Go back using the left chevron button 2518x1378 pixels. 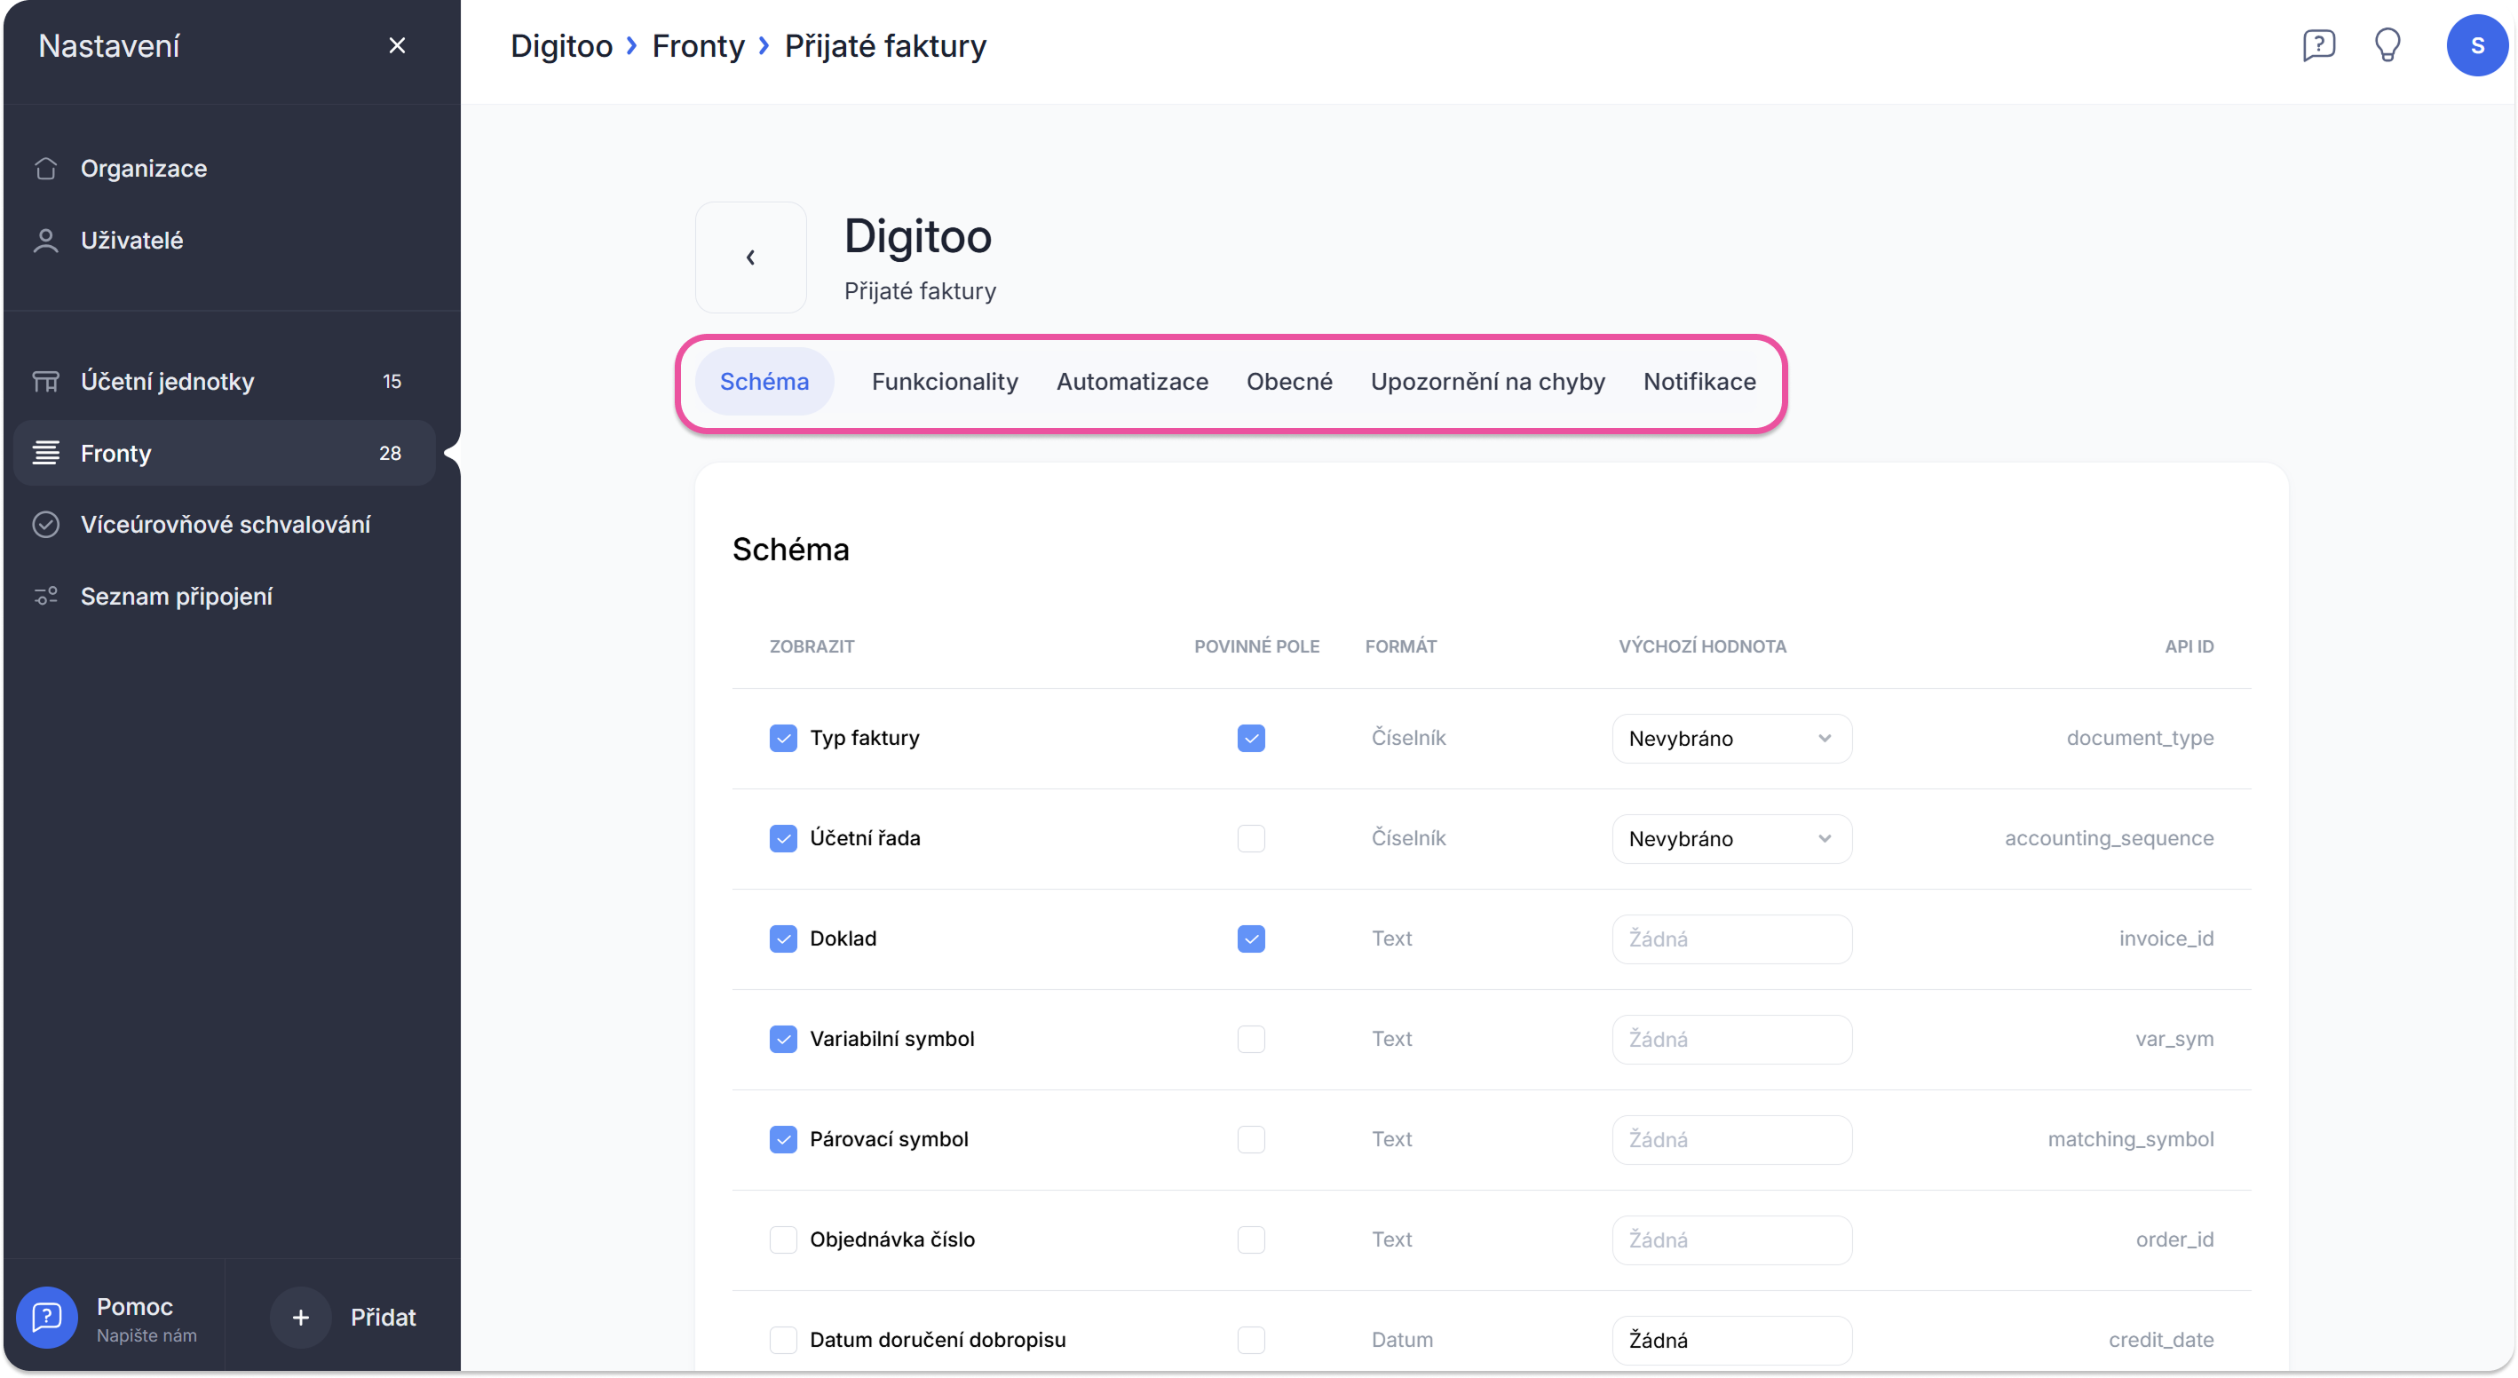pos(751,257)
